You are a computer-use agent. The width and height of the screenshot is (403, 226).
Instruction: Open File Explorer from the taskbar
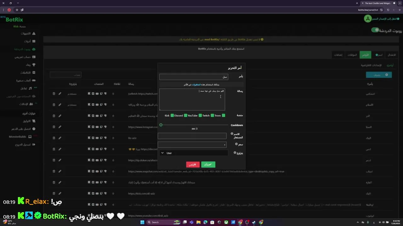point(198,222)
